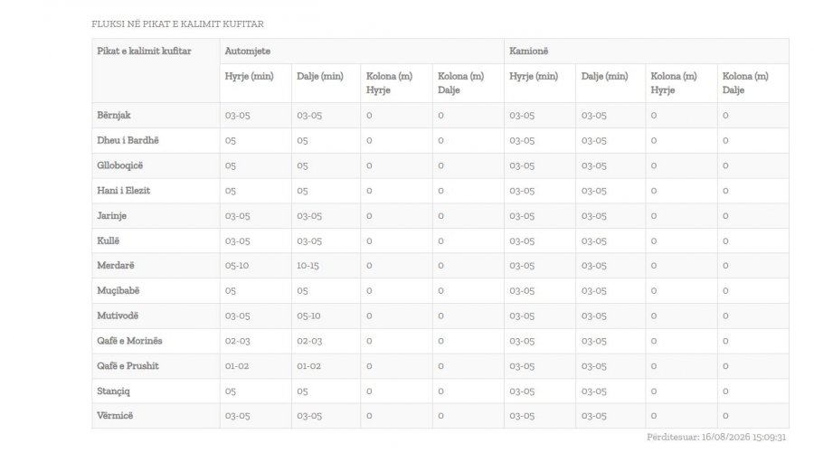Click the Pikat e kalimit kufitar header
Screen dimensions: 814x462
click(x=144, y=51)
